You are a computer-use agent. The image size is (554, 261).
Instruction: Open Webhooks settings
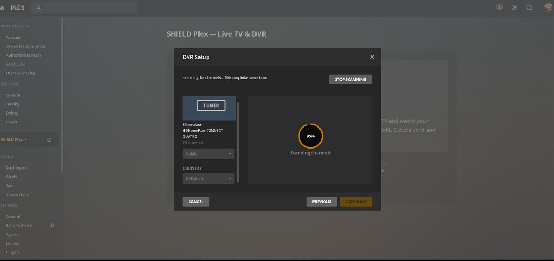click(15, 64)
